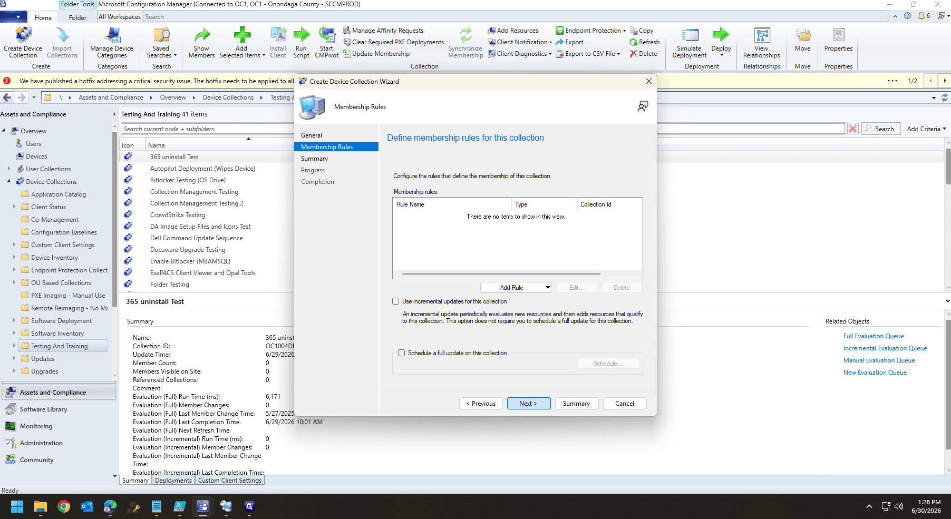Select the Bitlocker Testing (OS Drive) collection
The width and height of the screenshot is (951, 519).
click(188, 180)
